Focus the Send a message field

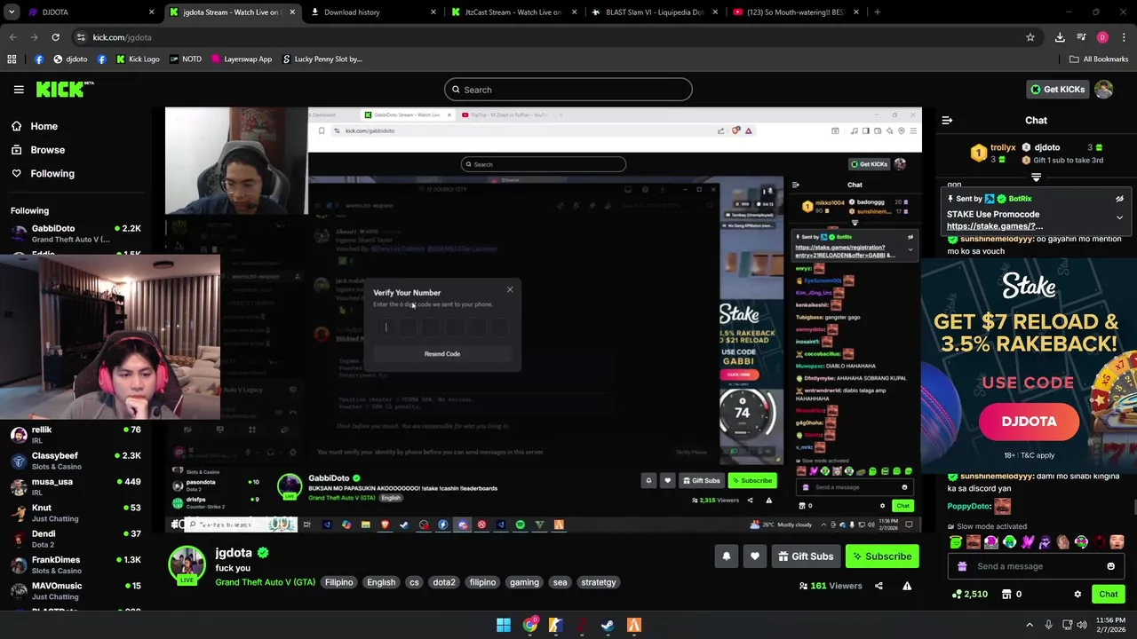click(1036, 566)
